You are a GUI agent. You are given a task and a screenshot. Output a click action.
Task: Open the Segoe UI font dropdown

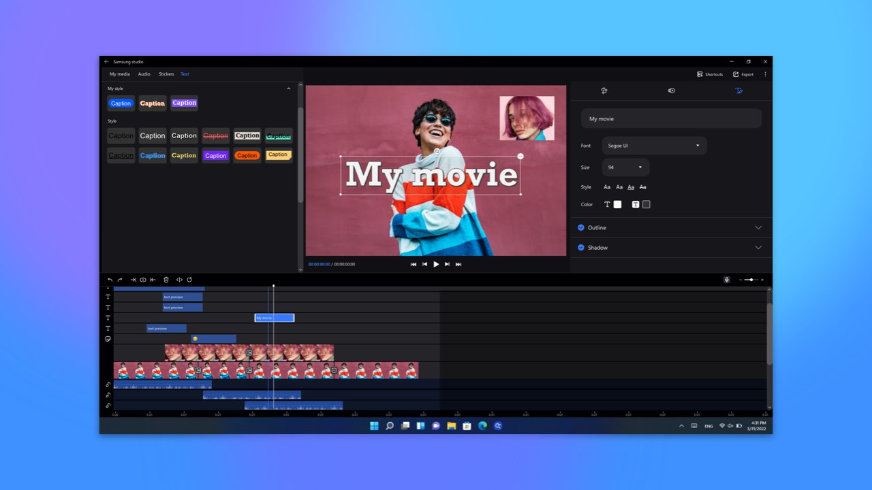653,145
